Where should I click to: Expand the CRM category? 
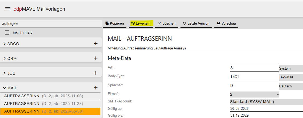tap(10, 58)
